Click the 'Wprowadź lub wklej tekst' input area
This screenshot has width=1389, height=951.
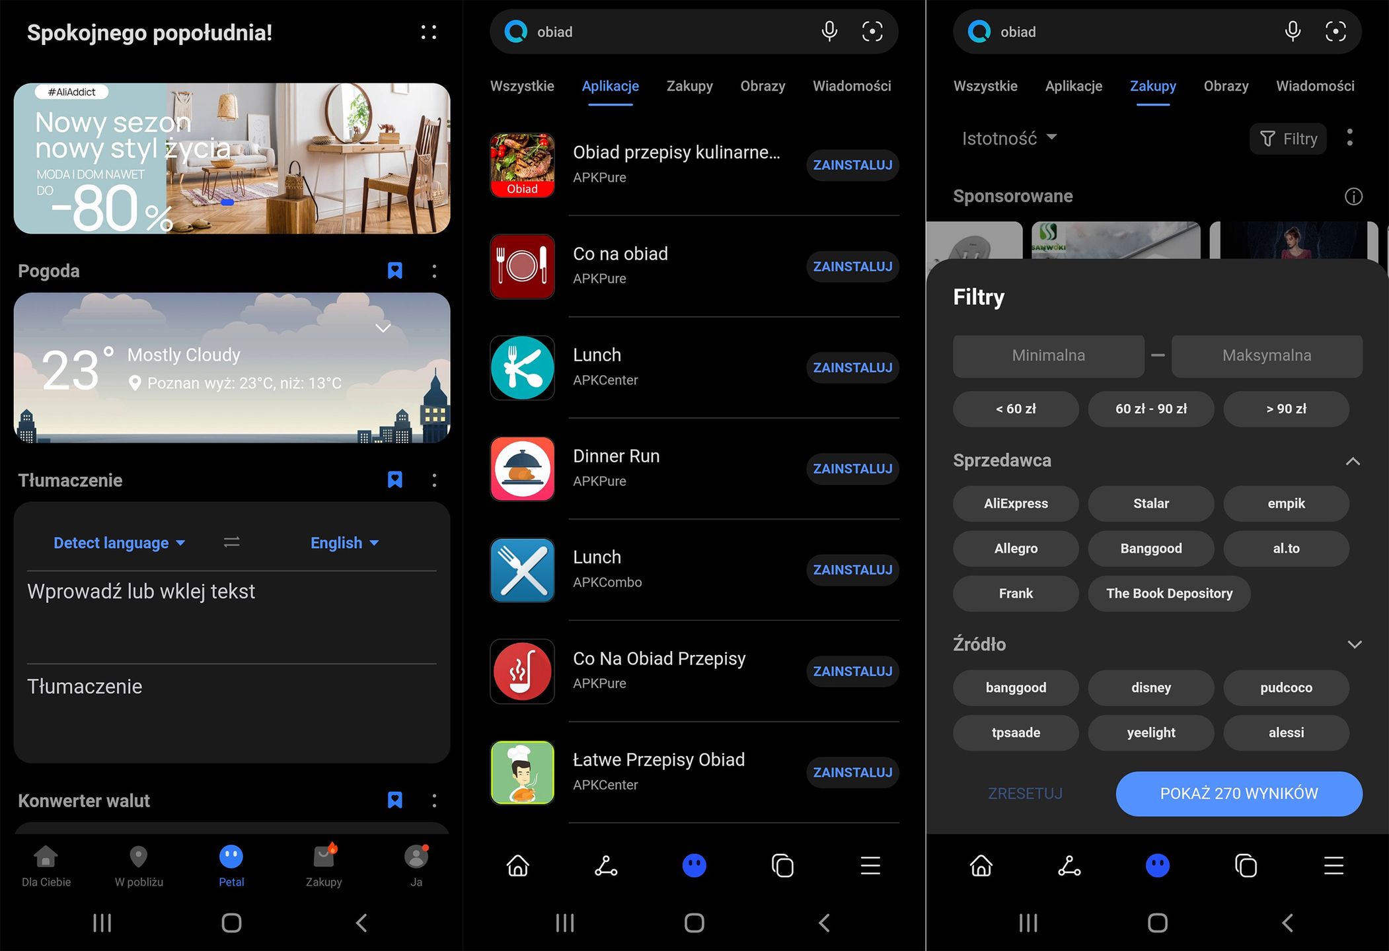[x=231, y=616]
